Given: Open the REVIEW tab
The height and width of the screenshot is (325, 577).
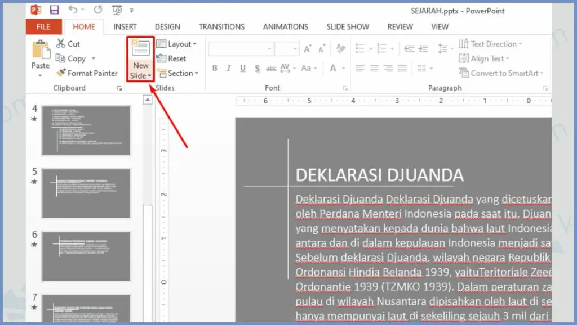Looking at the screenshot, I should pyautogui.click(x=400, y=27).
